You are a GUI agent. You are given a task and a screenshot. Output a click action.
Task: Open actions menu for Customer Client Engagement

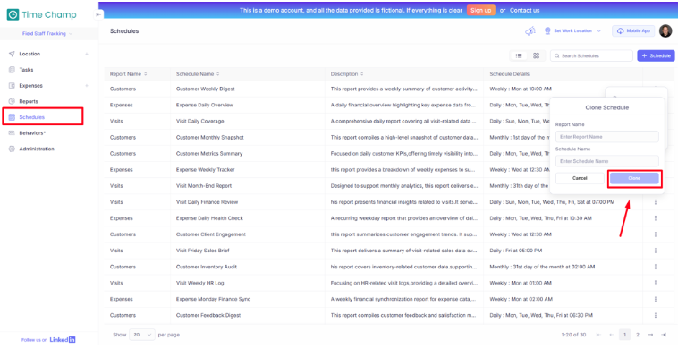tap(656, 234)
